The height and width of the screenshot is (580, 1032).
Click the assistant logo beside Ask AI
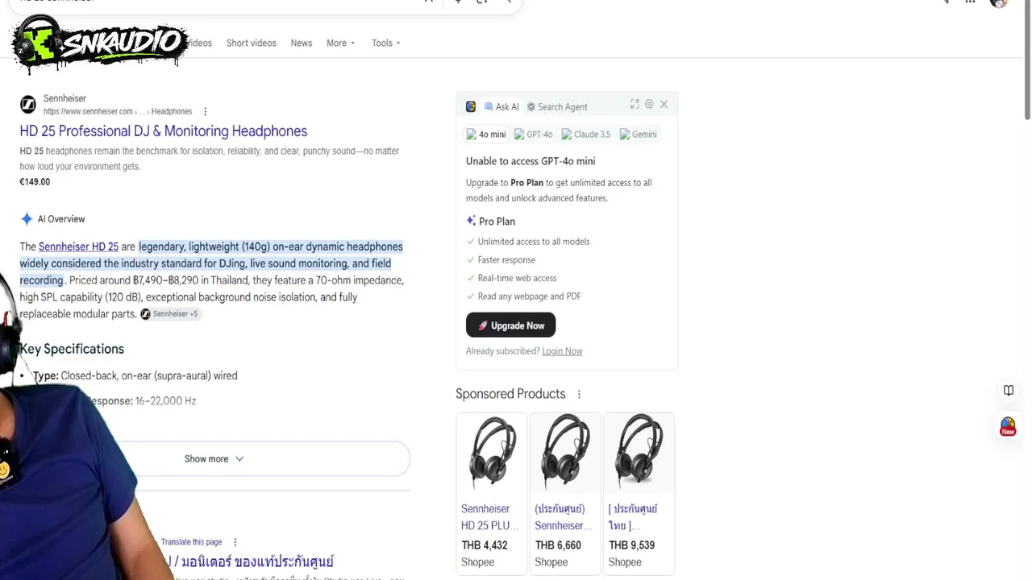pyautogui.click(x=471, y=106)
